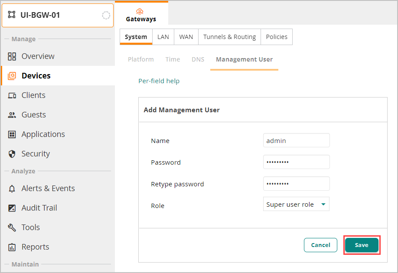Click the Applications icon in sidebar
Image resolution: width=398 pixels, height=273 pixels.
point(12,134)
